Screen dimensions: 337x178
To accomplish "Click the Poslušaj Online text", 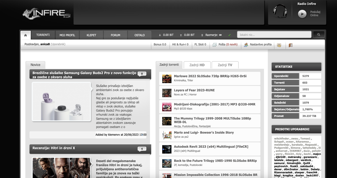I will click(x=315, y=14).
